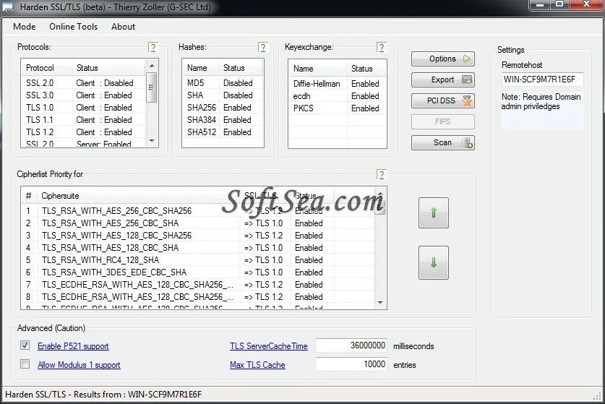The image size is (605, 404).
Task: Select the SHA384 hash row
Action: pos(223,120)
